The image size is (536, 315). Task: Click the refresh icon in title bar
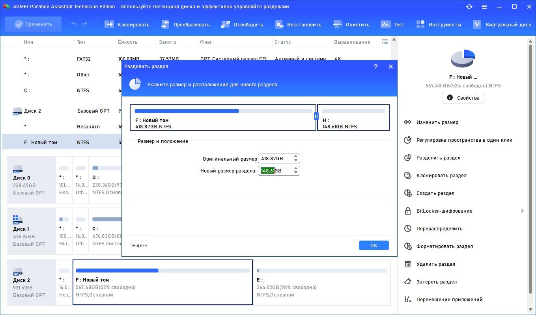point(469,7)
